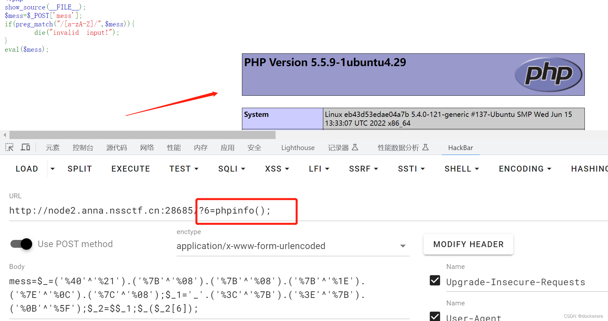The width and height of the screenshot is (608, 321).
Task: Uncheck the User-Agent header checkbox
Action: click(435, 316)
